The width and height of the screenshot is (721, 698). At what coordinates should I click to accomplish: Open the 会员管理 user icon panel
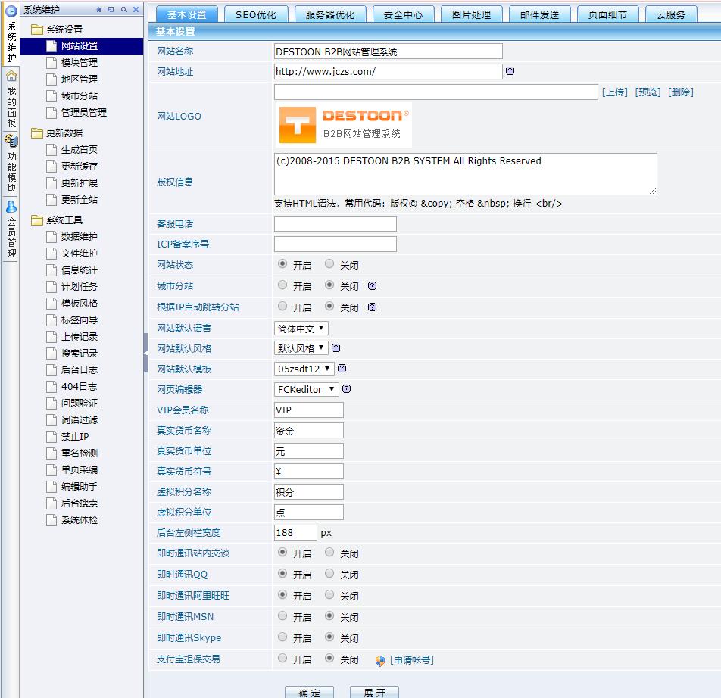tap(11, 207)
